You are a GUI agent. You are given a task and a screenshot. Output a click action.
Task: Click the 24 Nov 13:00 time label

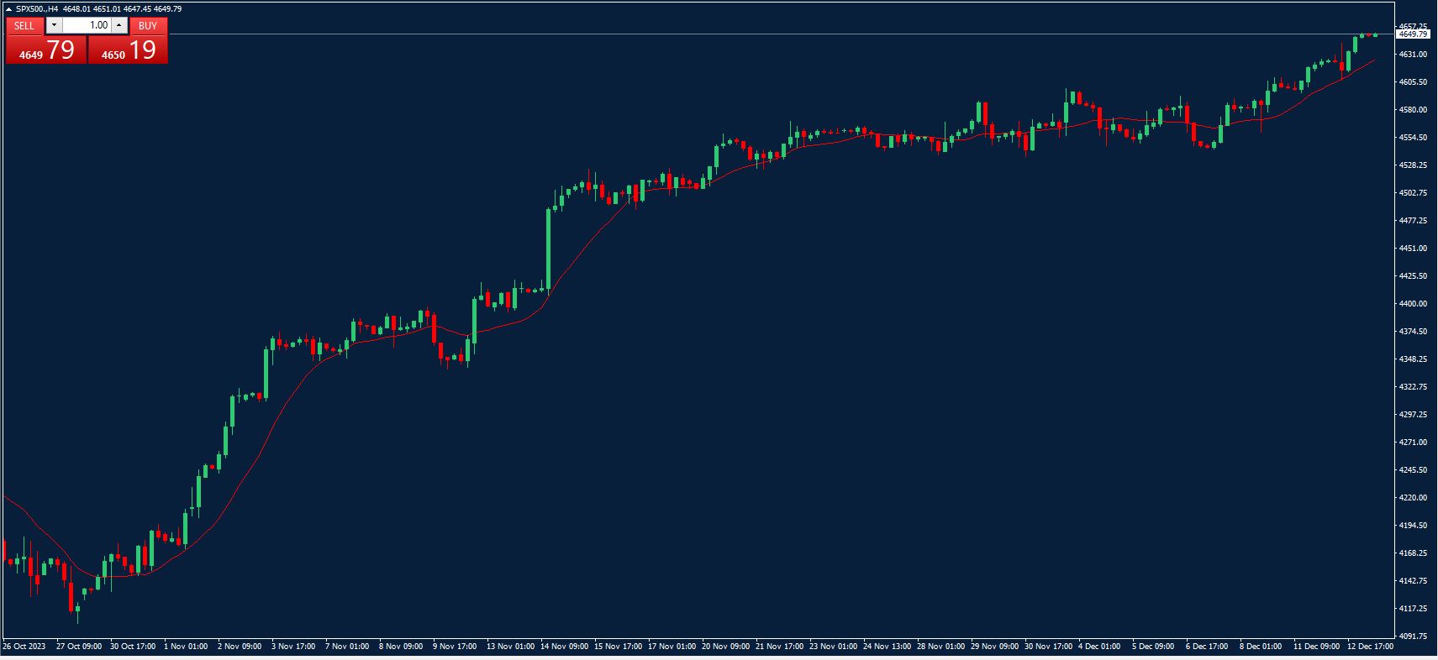(887, 647)
